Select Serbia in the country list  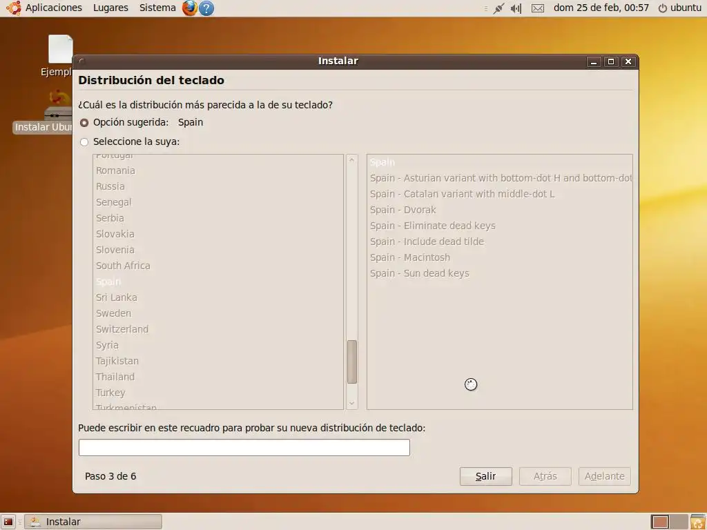pyautogui.click(x=218, y=218)
